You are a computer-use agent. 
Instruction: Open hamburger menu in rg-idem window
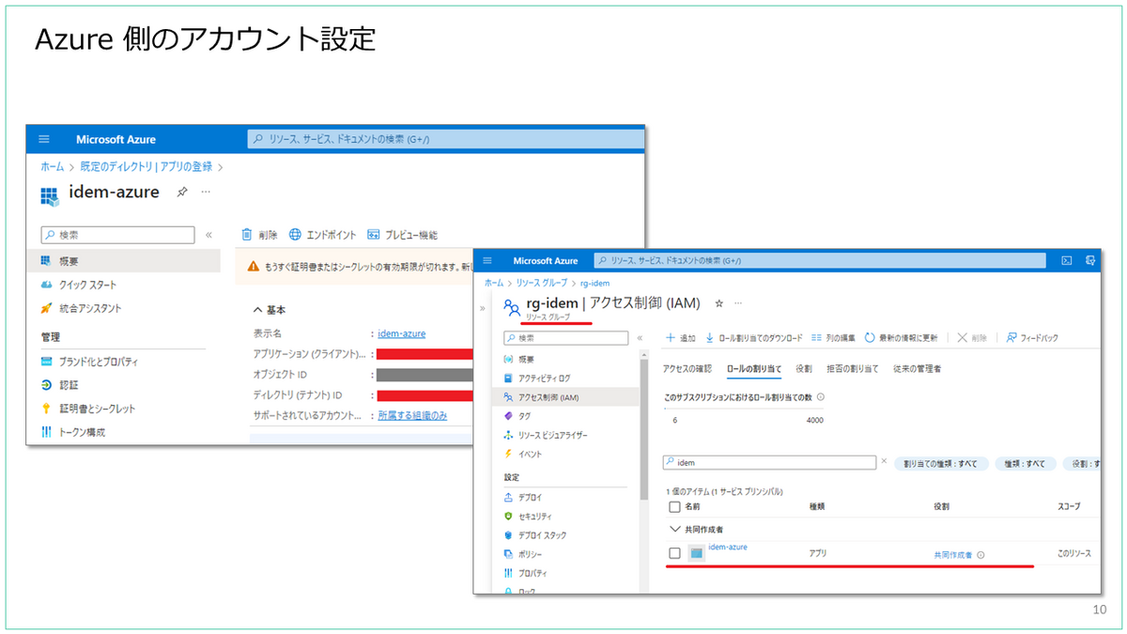(488, 260)
